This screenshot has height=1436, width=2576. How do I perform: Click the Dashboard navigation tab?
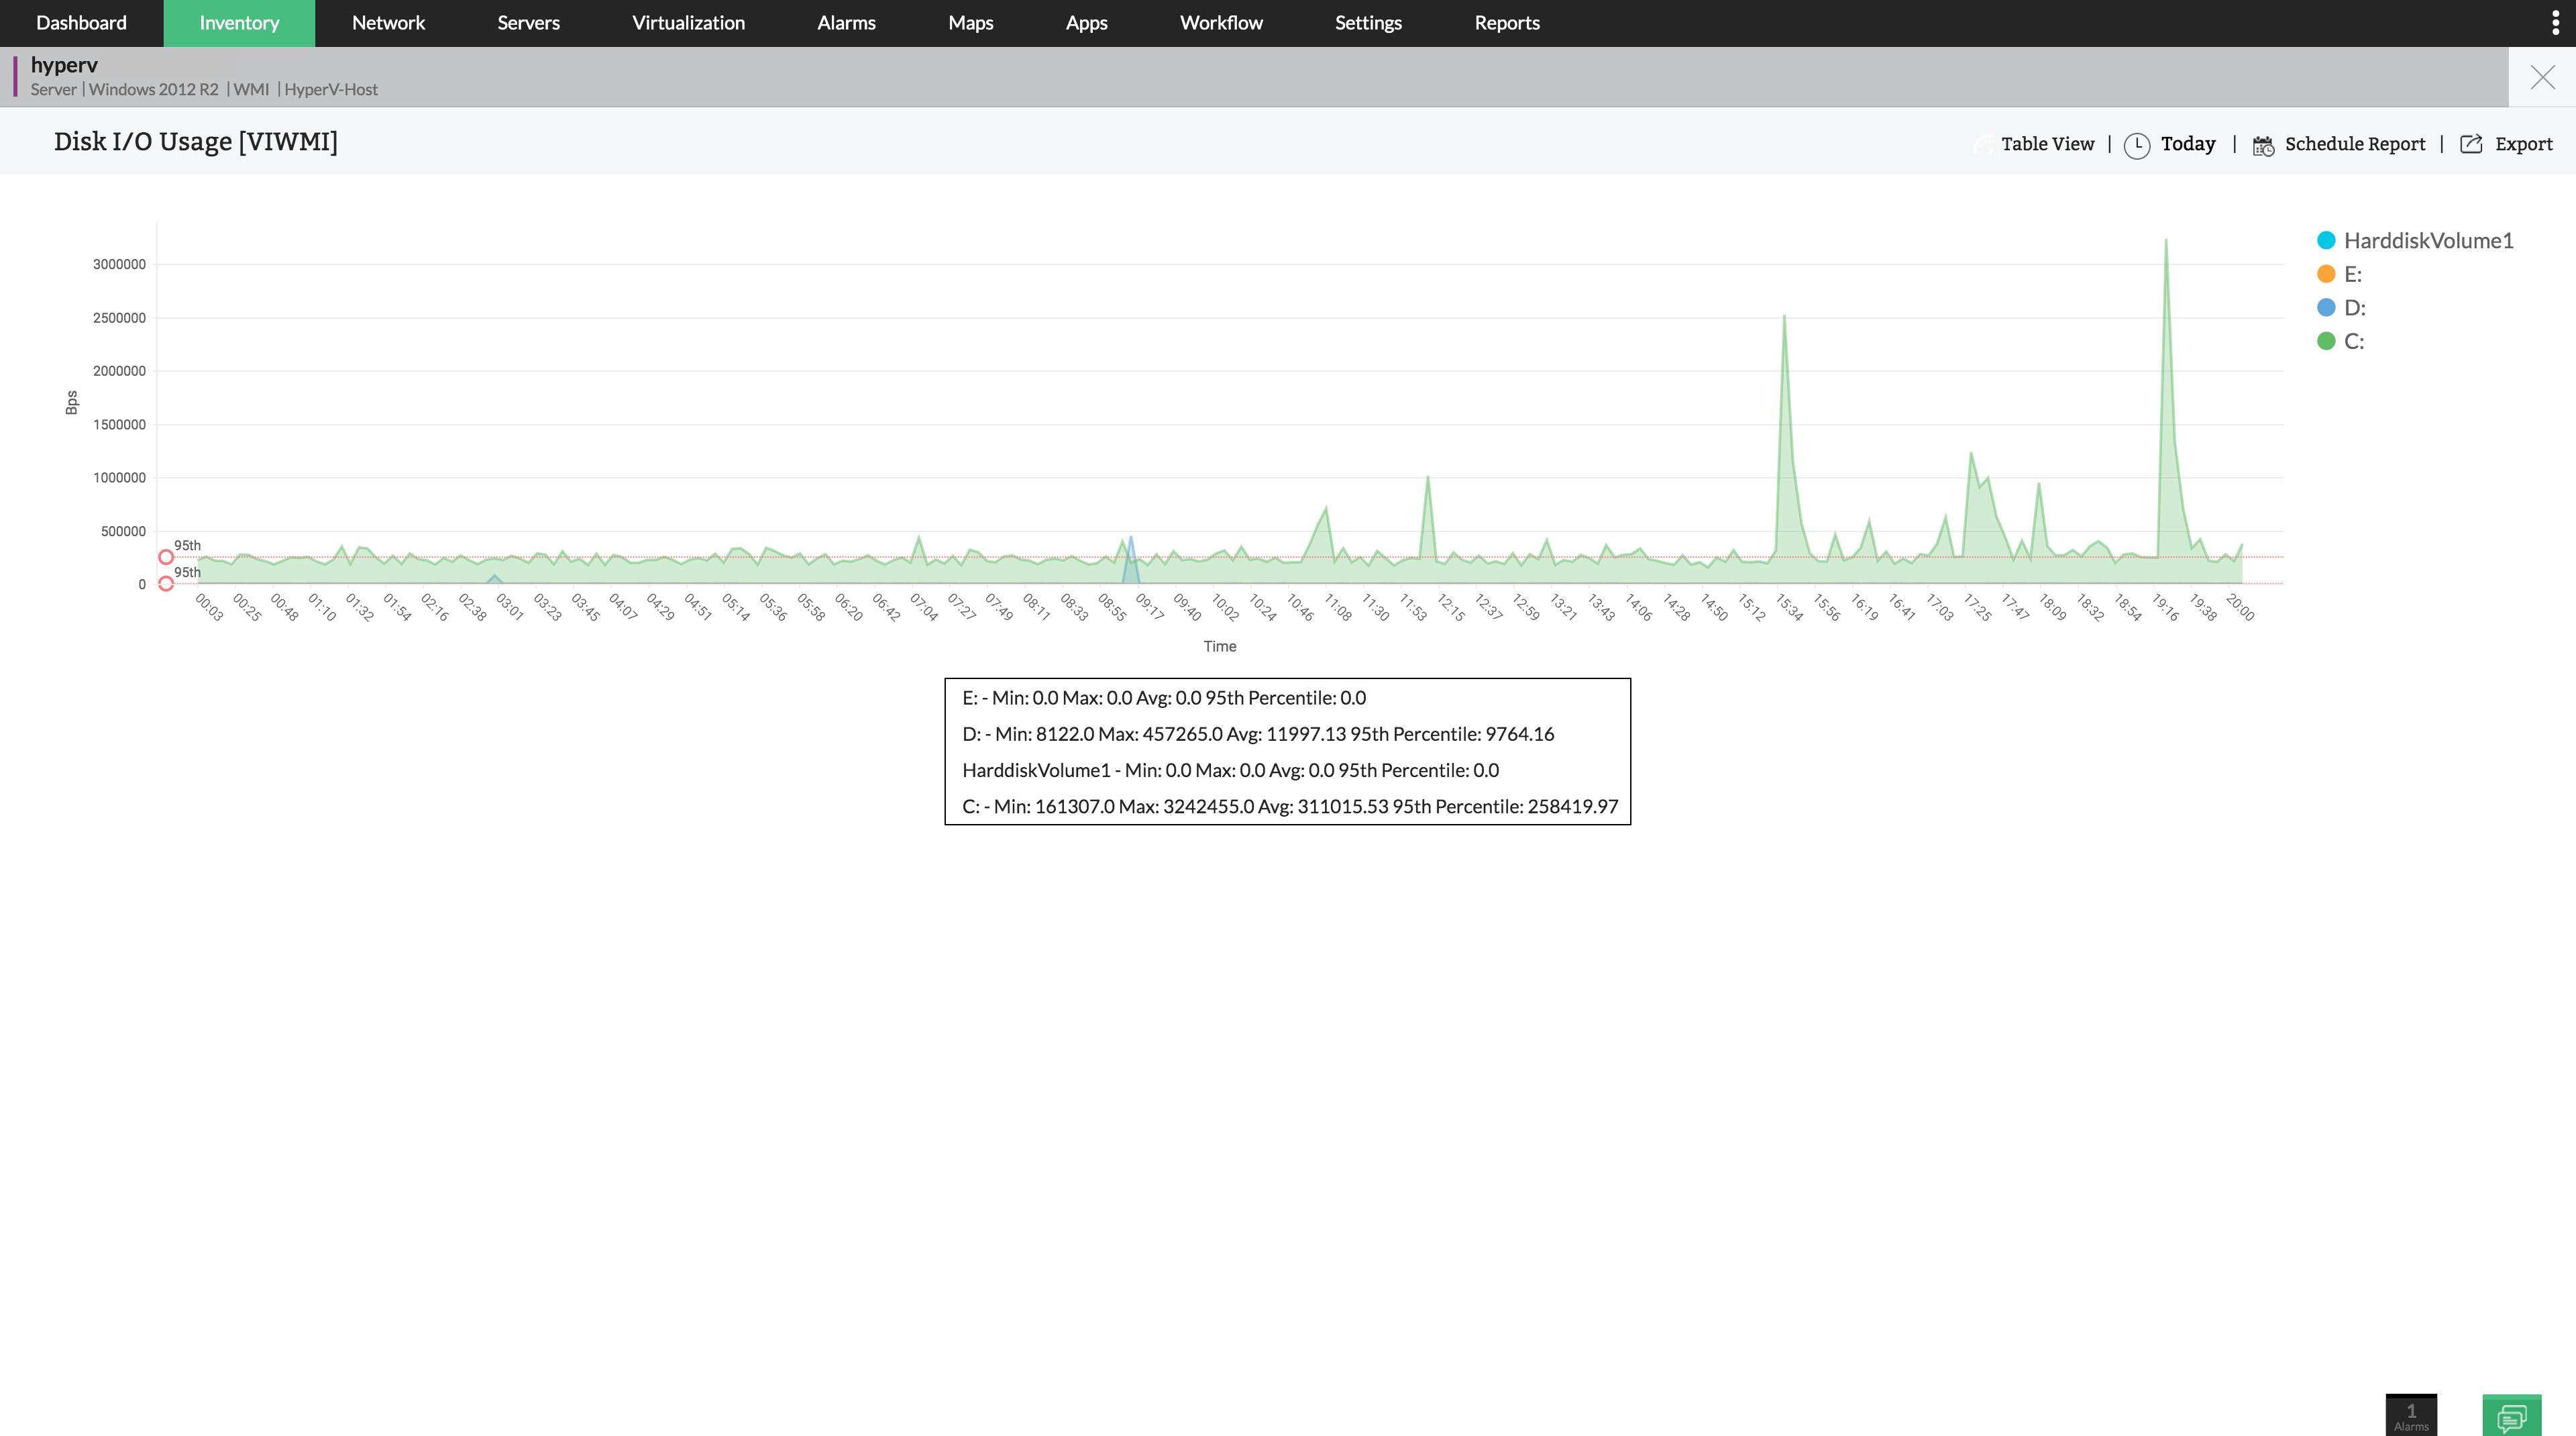coord(81,21)
